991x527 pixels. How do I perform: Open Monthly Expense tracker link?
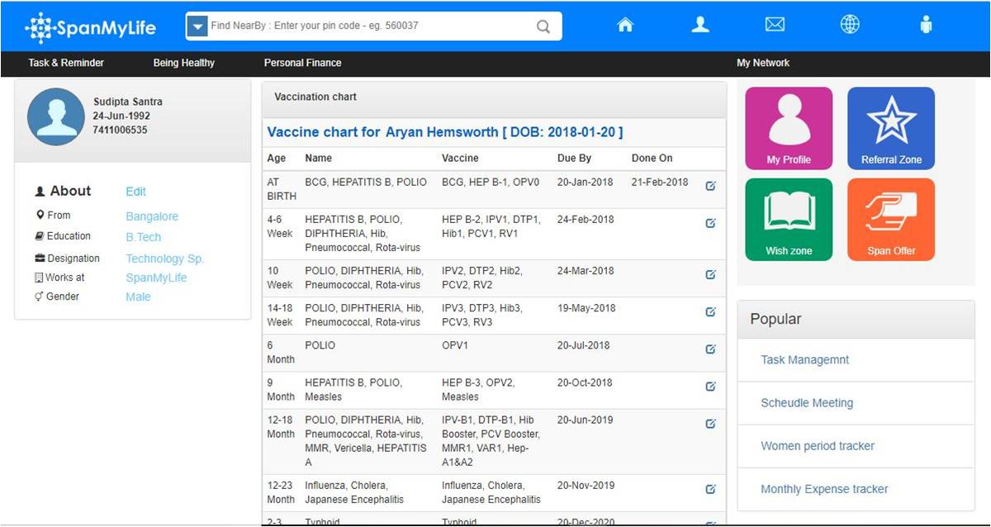click(x=824, y=489)
